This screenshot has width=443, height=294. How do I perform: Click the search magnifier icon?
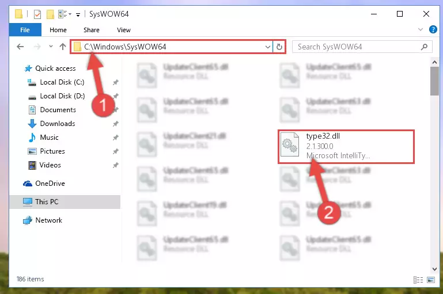coord(424,47)
